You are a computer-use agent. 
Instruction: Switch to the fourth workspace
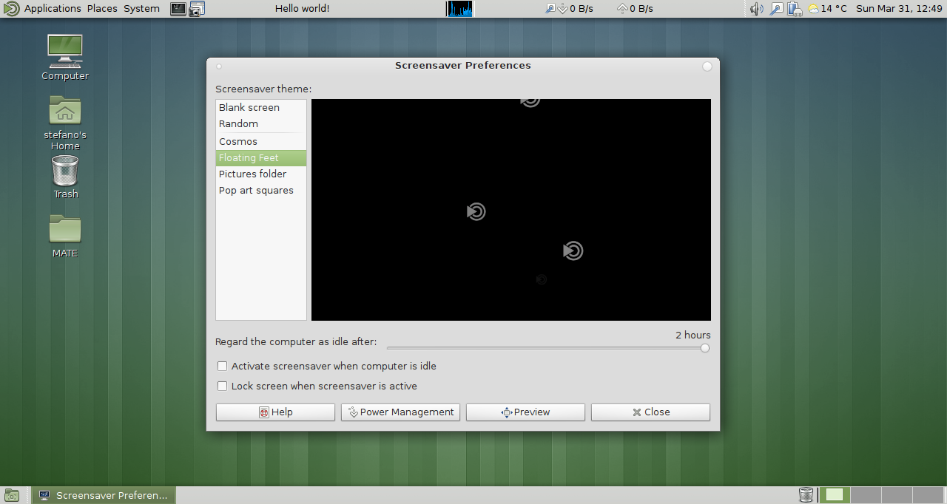point(928,495)
